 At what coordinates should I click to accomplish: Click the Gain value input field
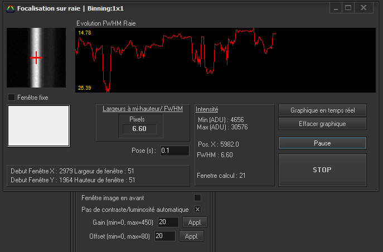click(x=167, y=222)
